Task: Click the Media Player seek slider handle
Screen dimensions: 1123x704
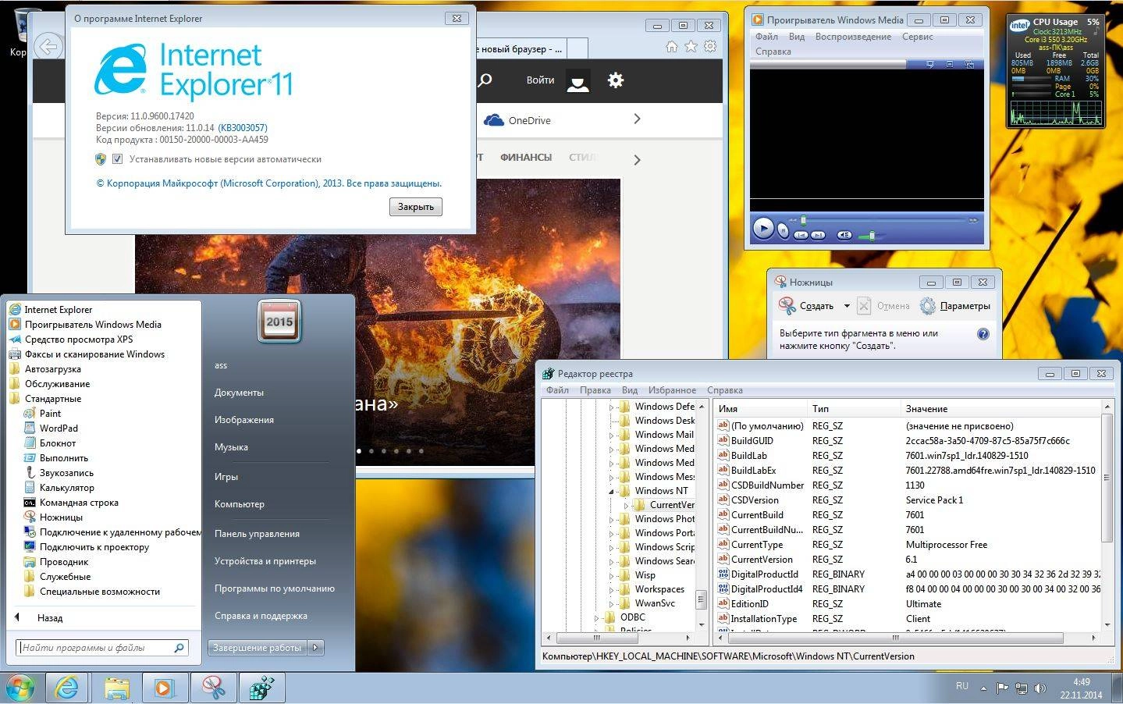Action: point(803,220)
